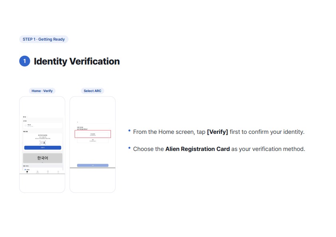Screen dimensions: 336x237
Task: Click the "STEP 1 · Getting Ready" badge
Action: [44, 39]
